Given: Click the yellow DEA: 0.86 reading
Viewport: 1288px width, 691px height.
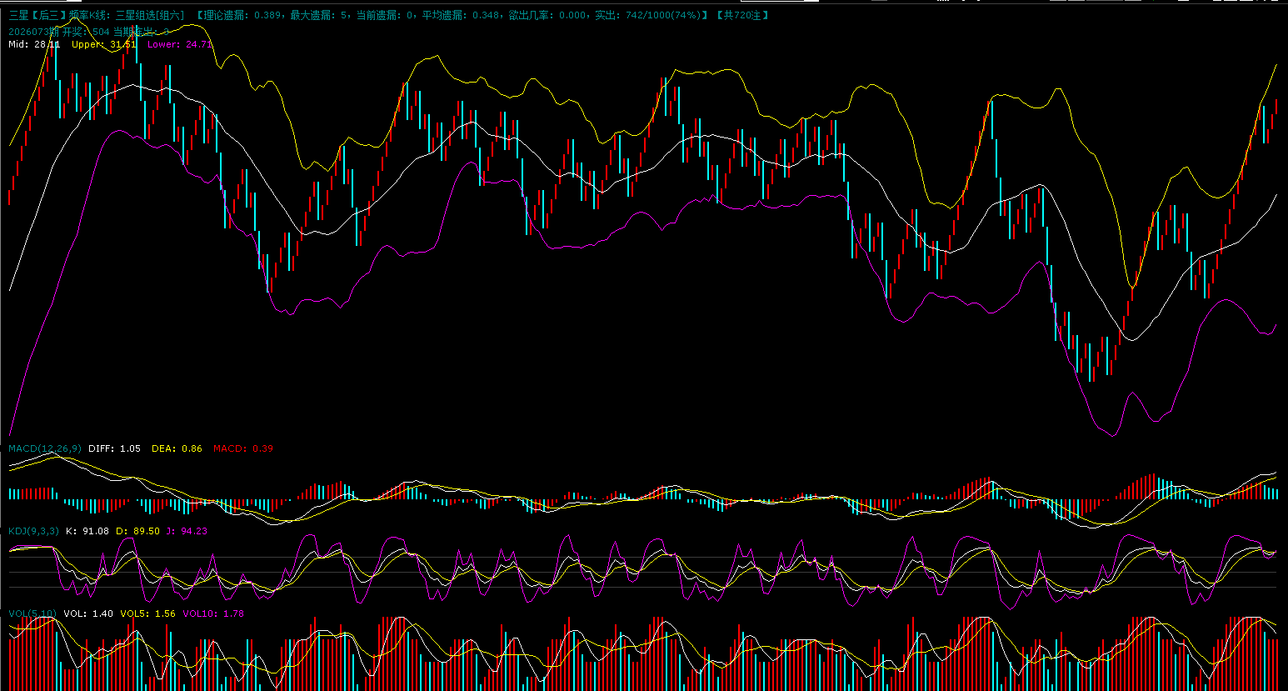Looking at the screenshot, I should [177, 448].
